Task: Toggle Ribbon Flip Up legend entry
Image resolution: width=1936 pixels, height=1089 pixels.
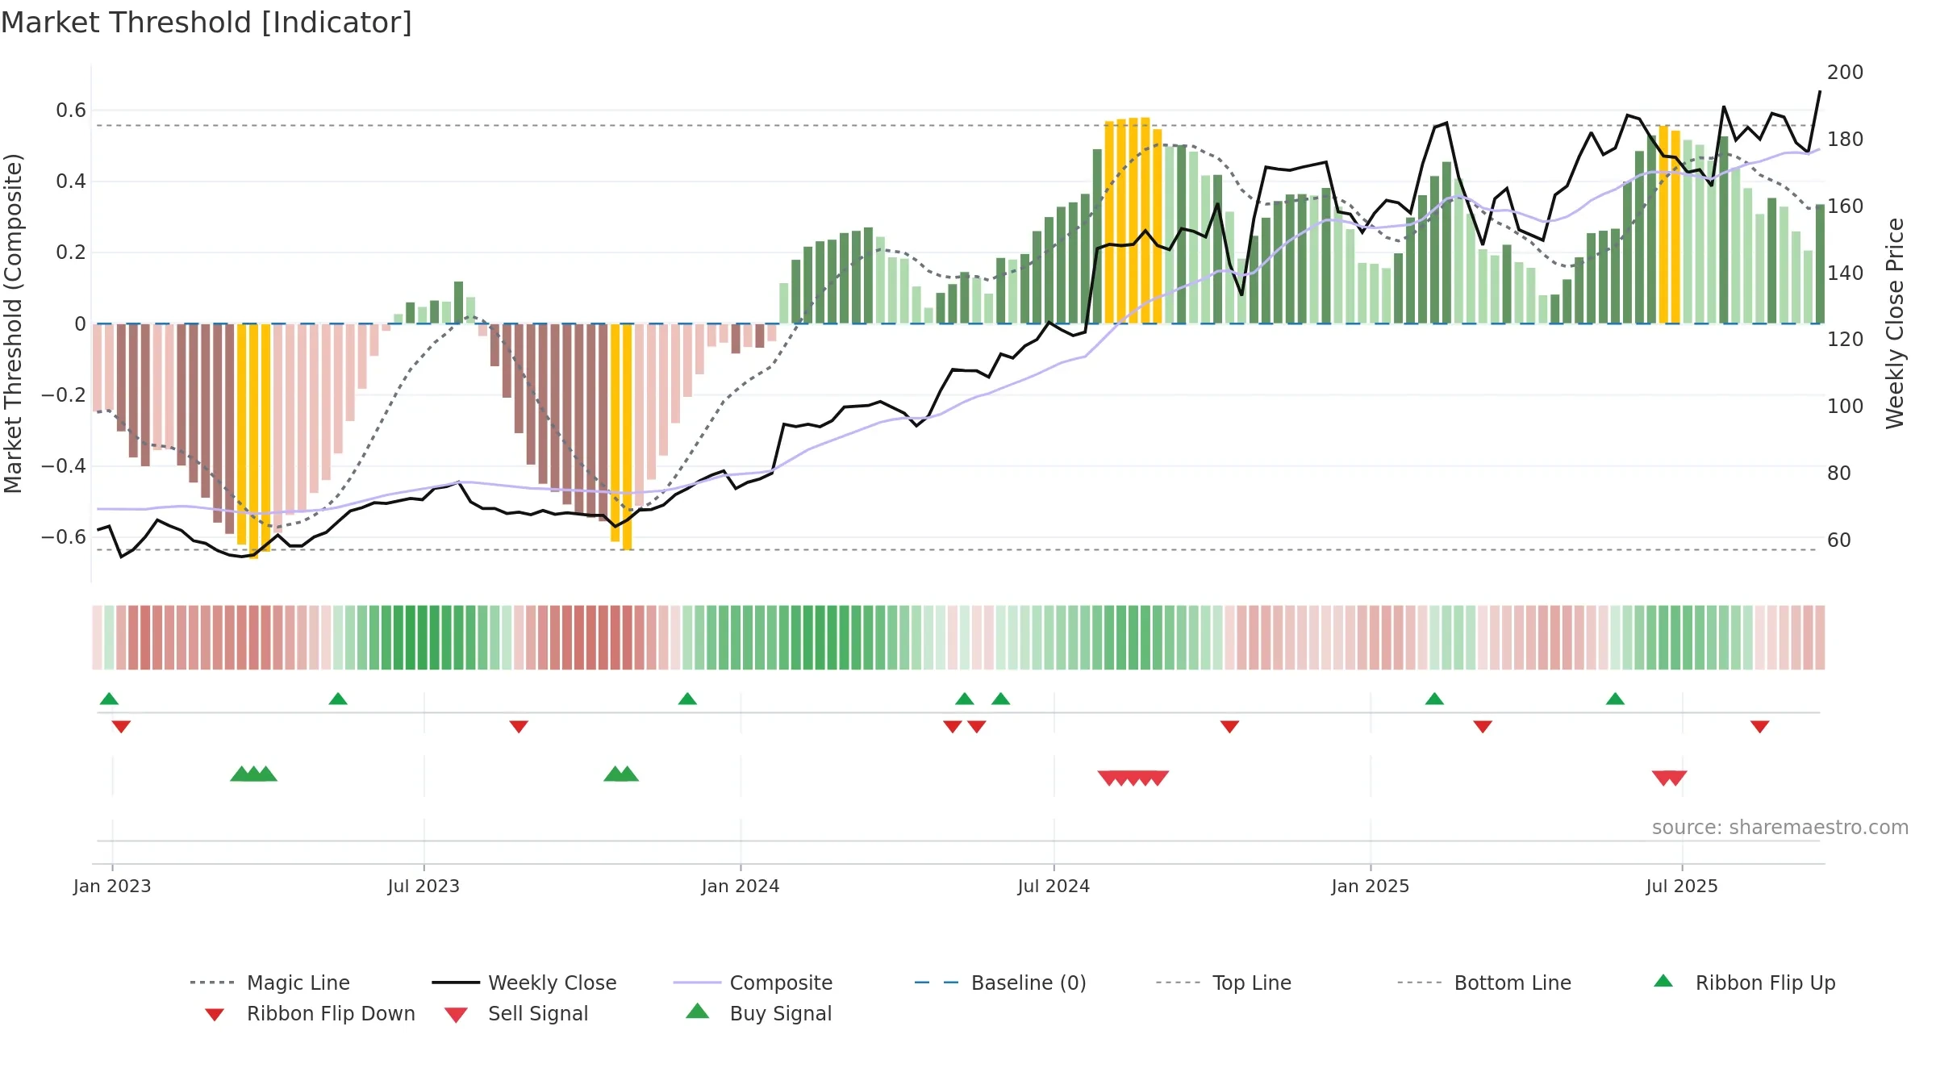Action: (1745, 983)
